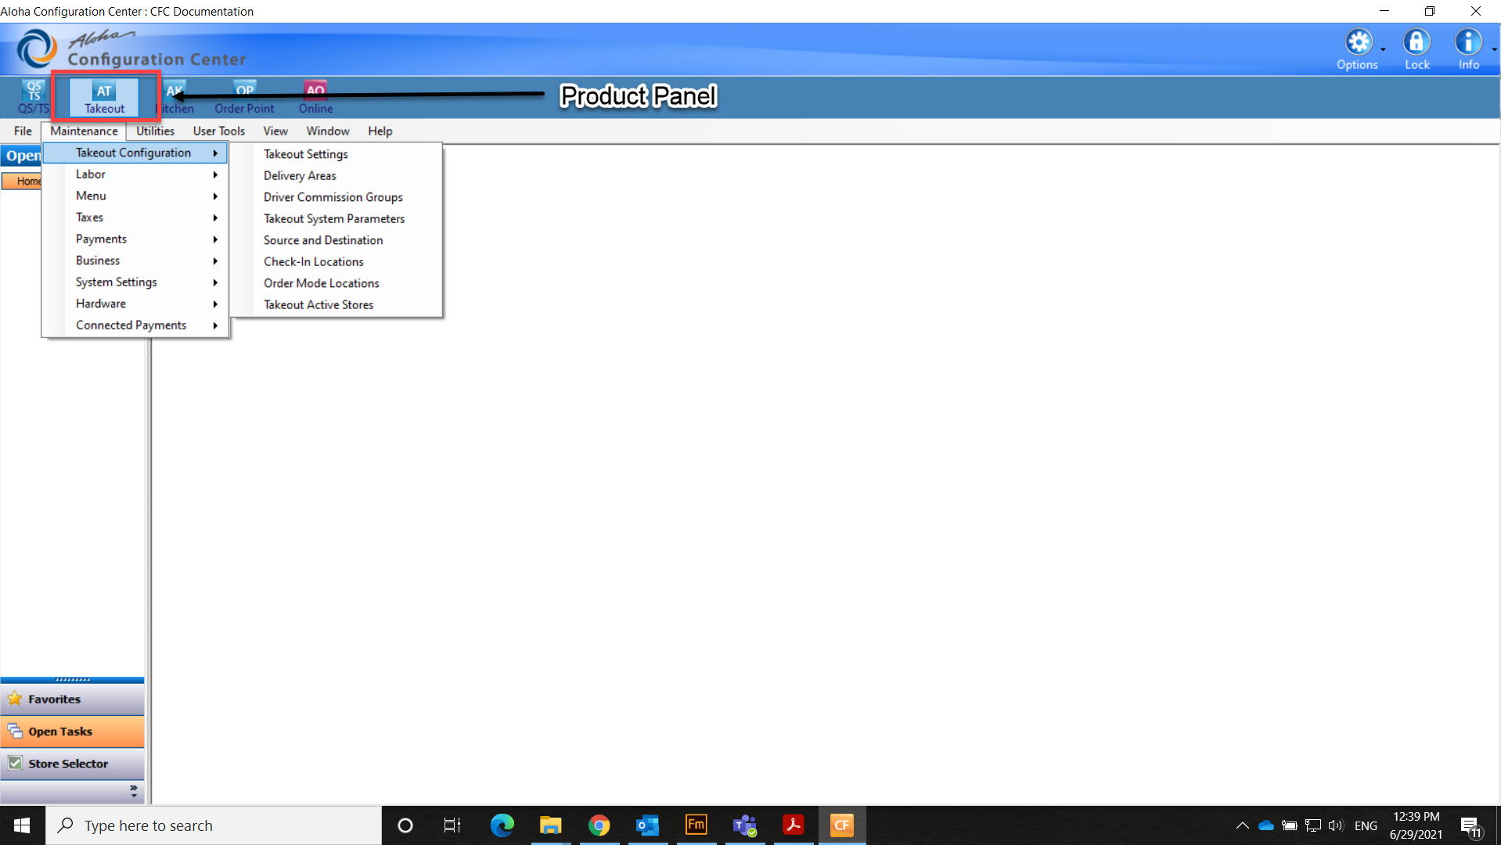Expand the Taxes submenu
This screenshot has height=845, width=1501.
135,217
